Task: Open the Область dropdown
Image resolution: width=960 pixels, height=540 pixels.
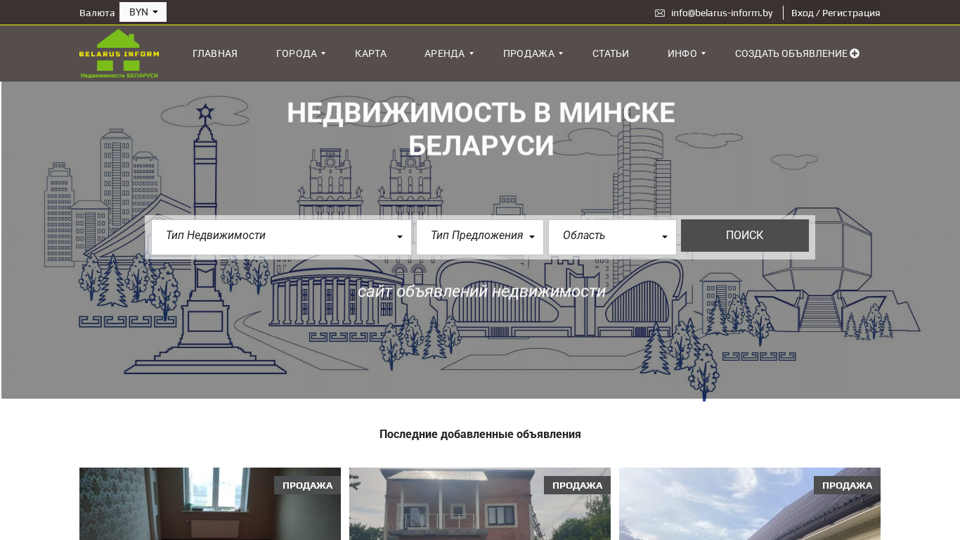Action: click(612, 237)
